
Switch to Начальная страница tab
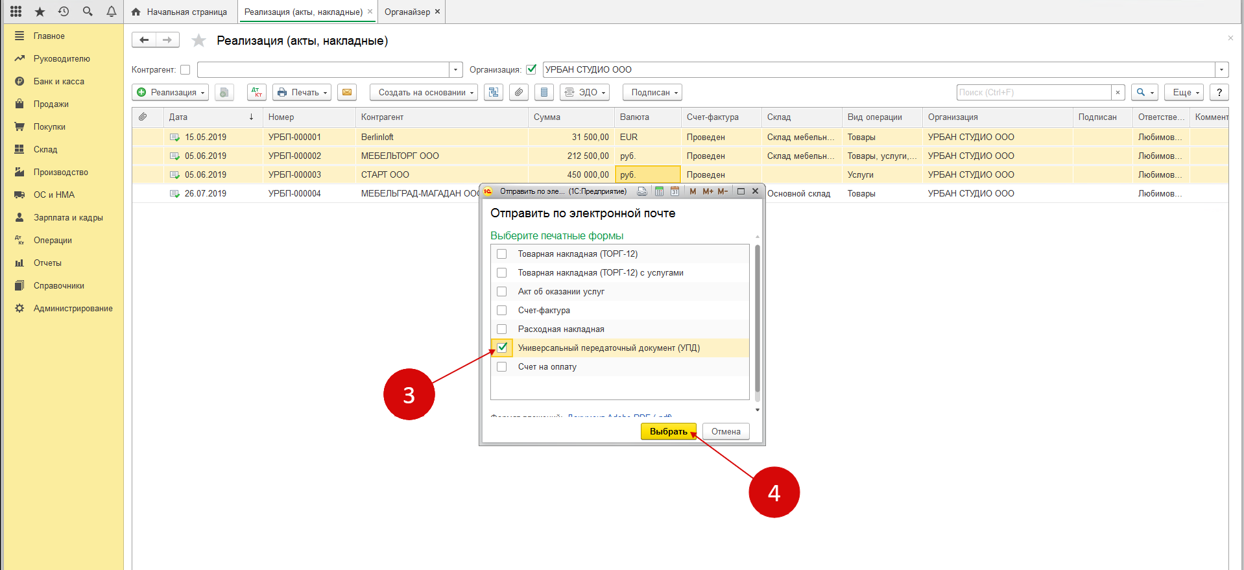[x=180, y=12]
